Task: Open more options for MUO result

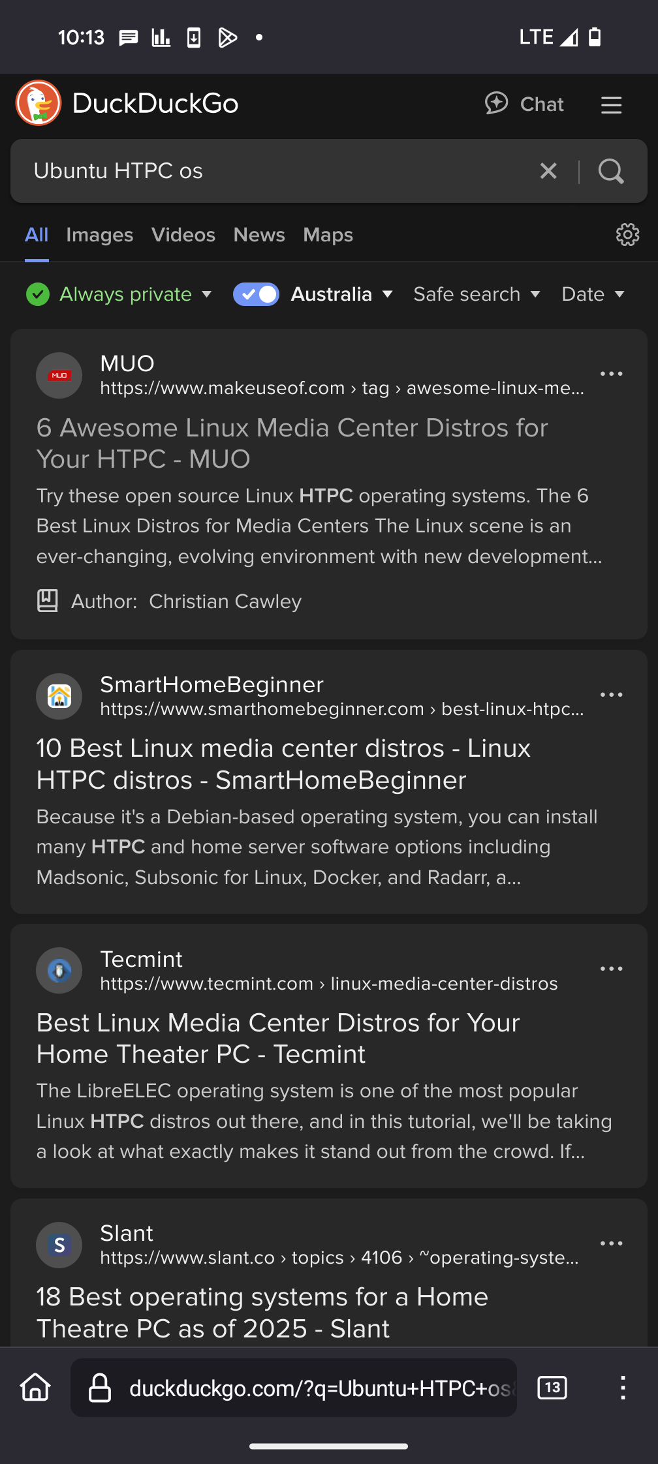Action: (x=611, y=374)
